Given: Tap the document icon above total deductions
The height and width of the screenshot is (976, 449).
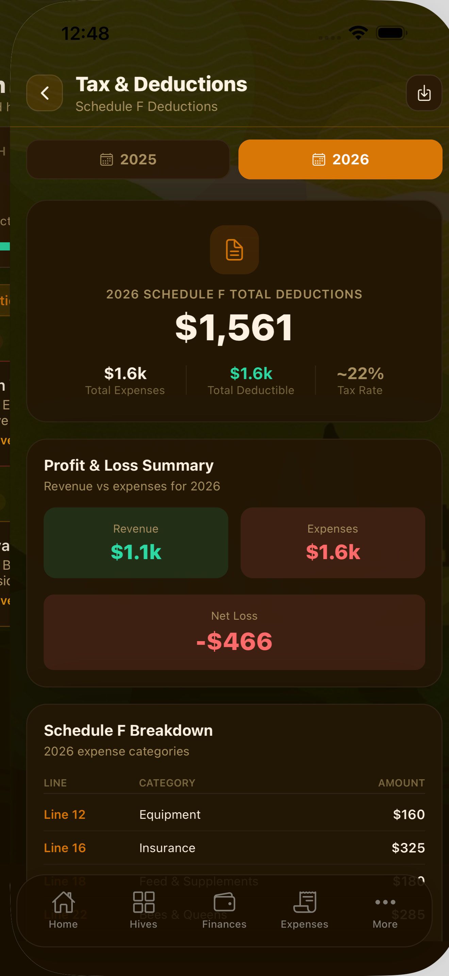Looking at the screenshot, I should click(234, 250).
